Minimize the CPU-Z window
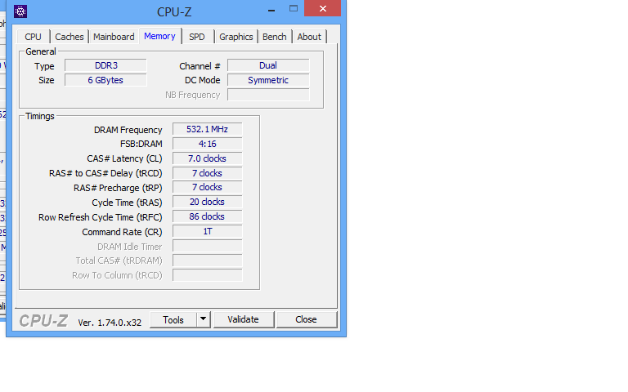This screenshot has height=392, width=628. pyautogui.click(x=271, y=9)
